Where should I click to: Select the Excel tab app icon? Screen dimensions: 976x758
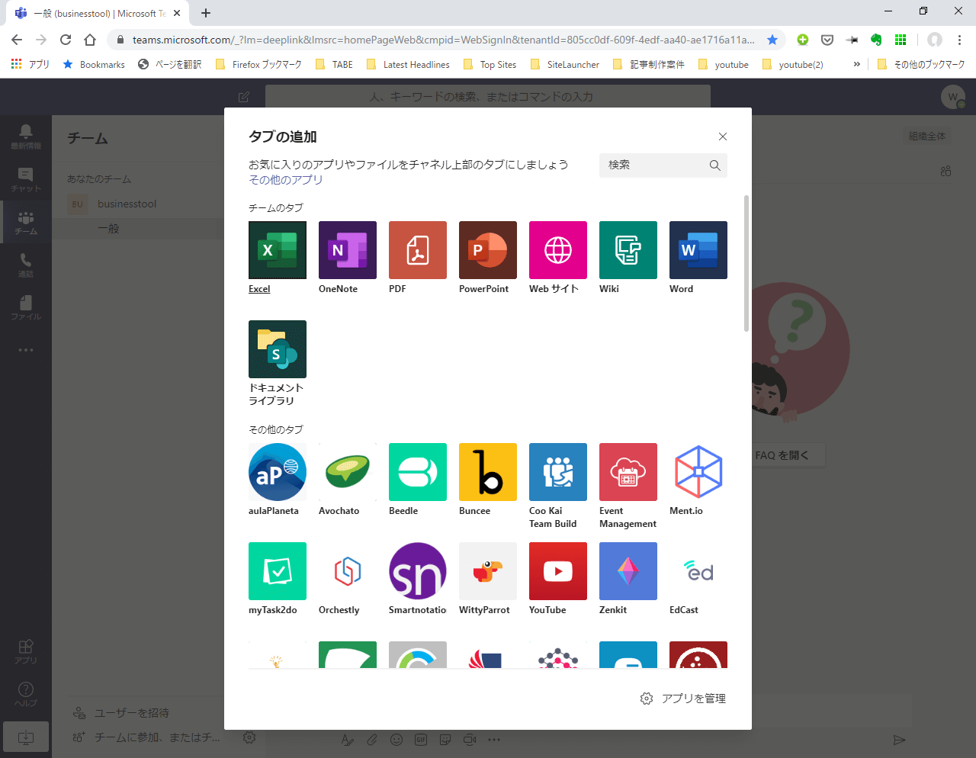pos(278,250)
